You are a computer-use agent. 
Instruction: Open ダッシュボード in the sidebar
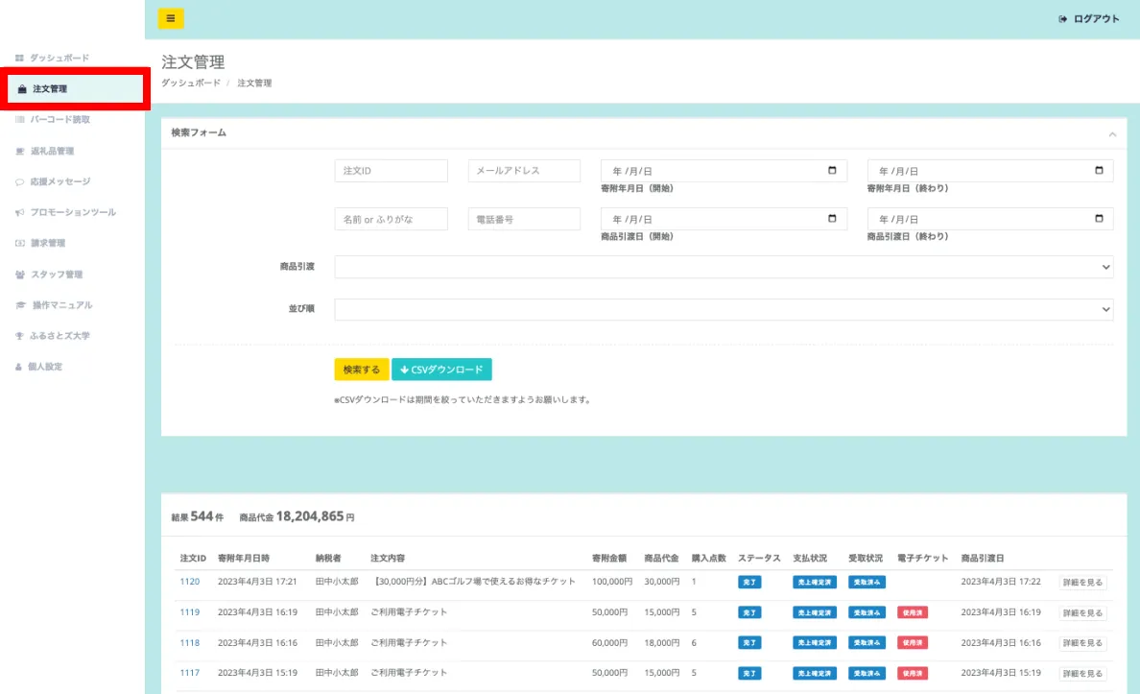[59, 59]
